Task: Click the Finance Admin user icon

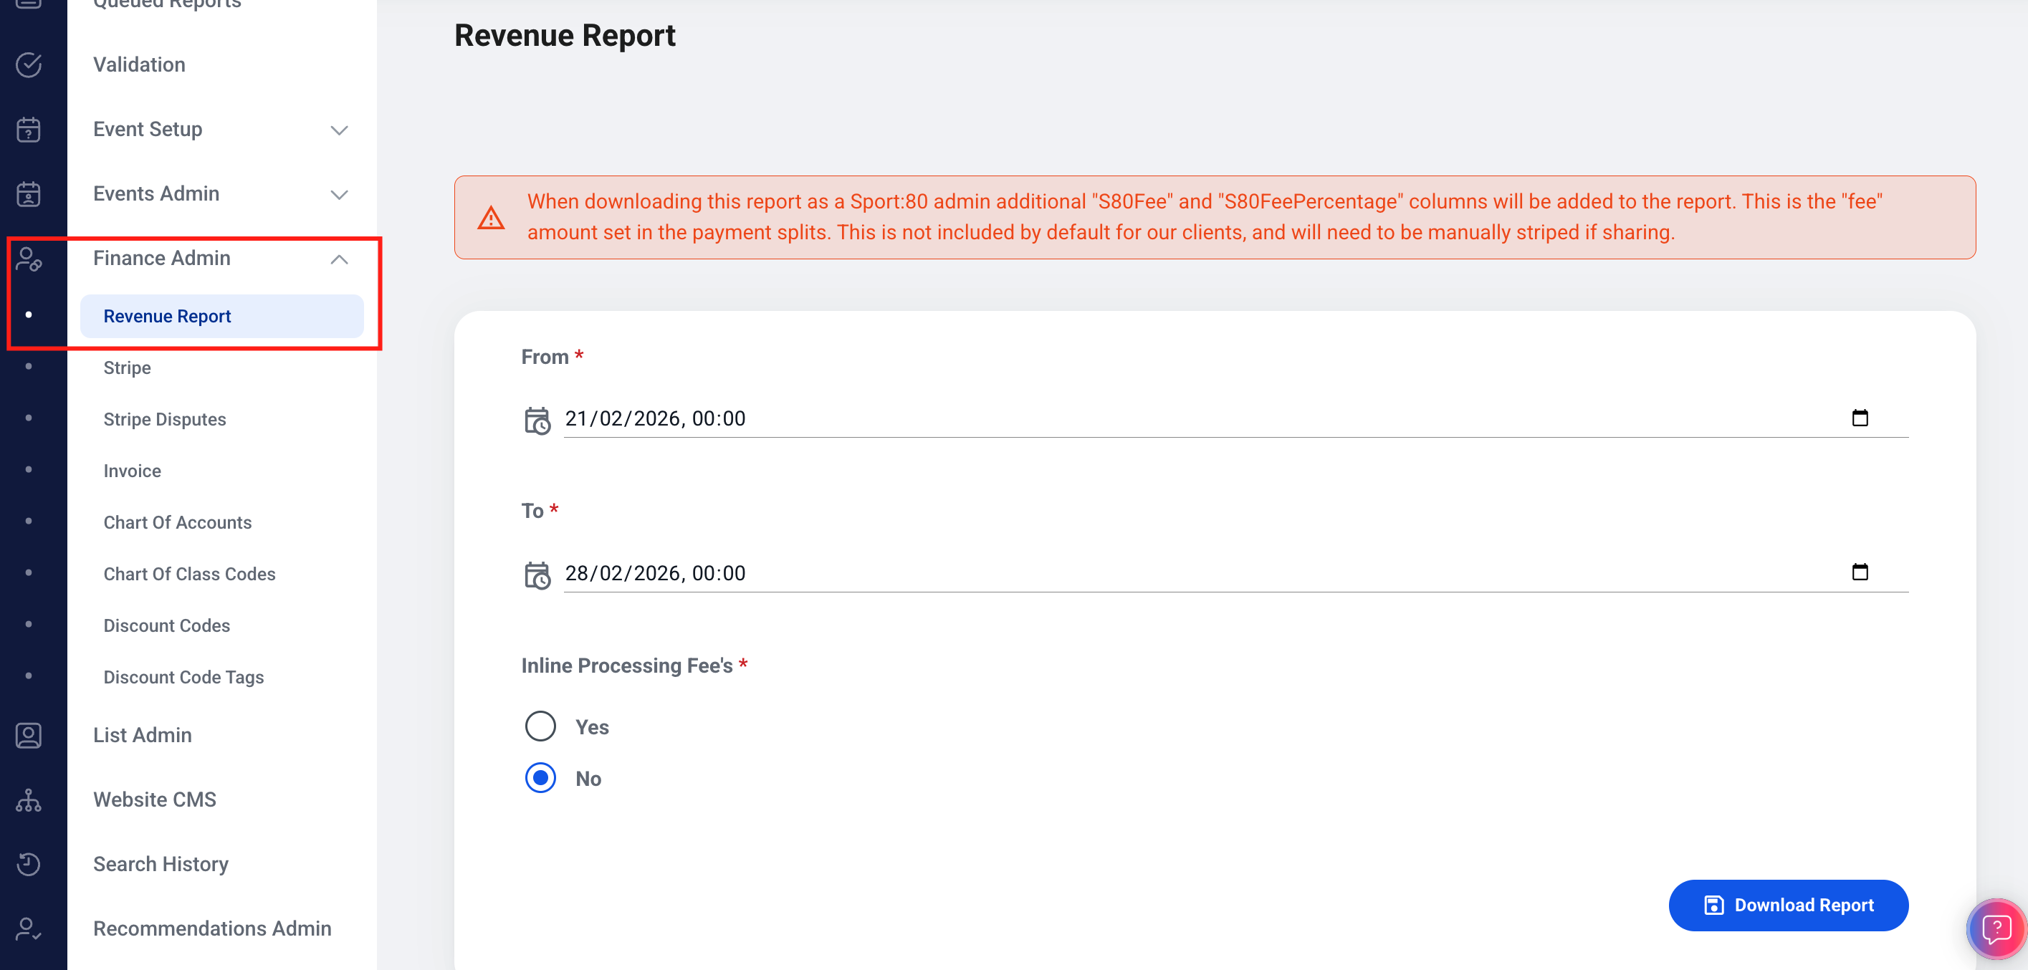Action: point(29,258)
